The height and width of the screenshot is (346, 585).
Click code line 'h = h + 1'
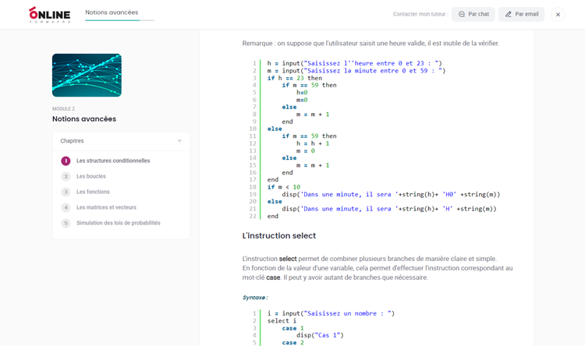pyautogui.click(x=313, y=143)
